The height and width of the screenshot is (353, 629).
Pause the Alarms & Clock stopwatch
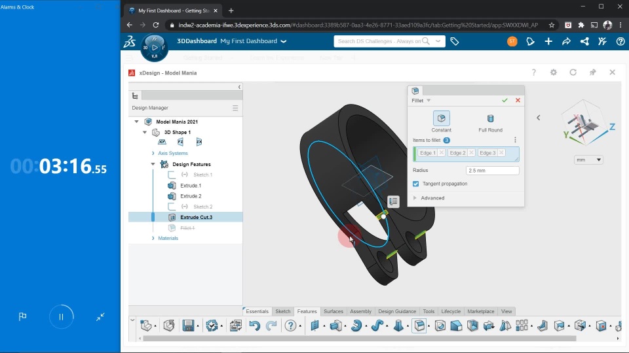click(x=62, y=316)
